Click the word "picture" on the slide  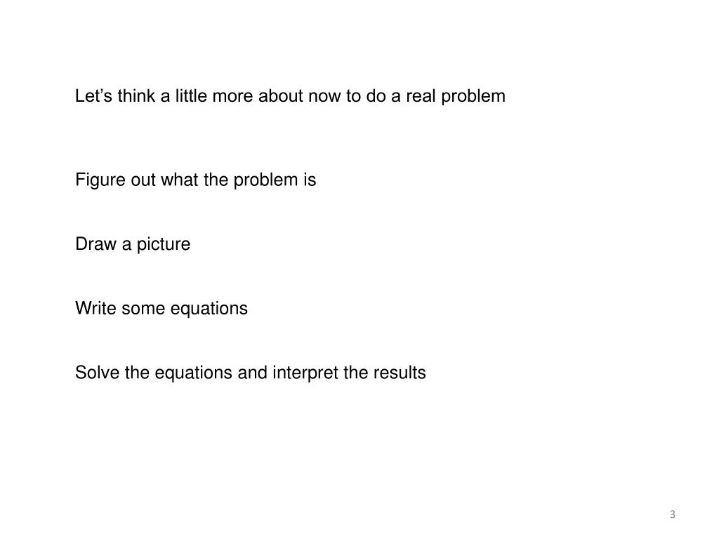tap(163, 245)
